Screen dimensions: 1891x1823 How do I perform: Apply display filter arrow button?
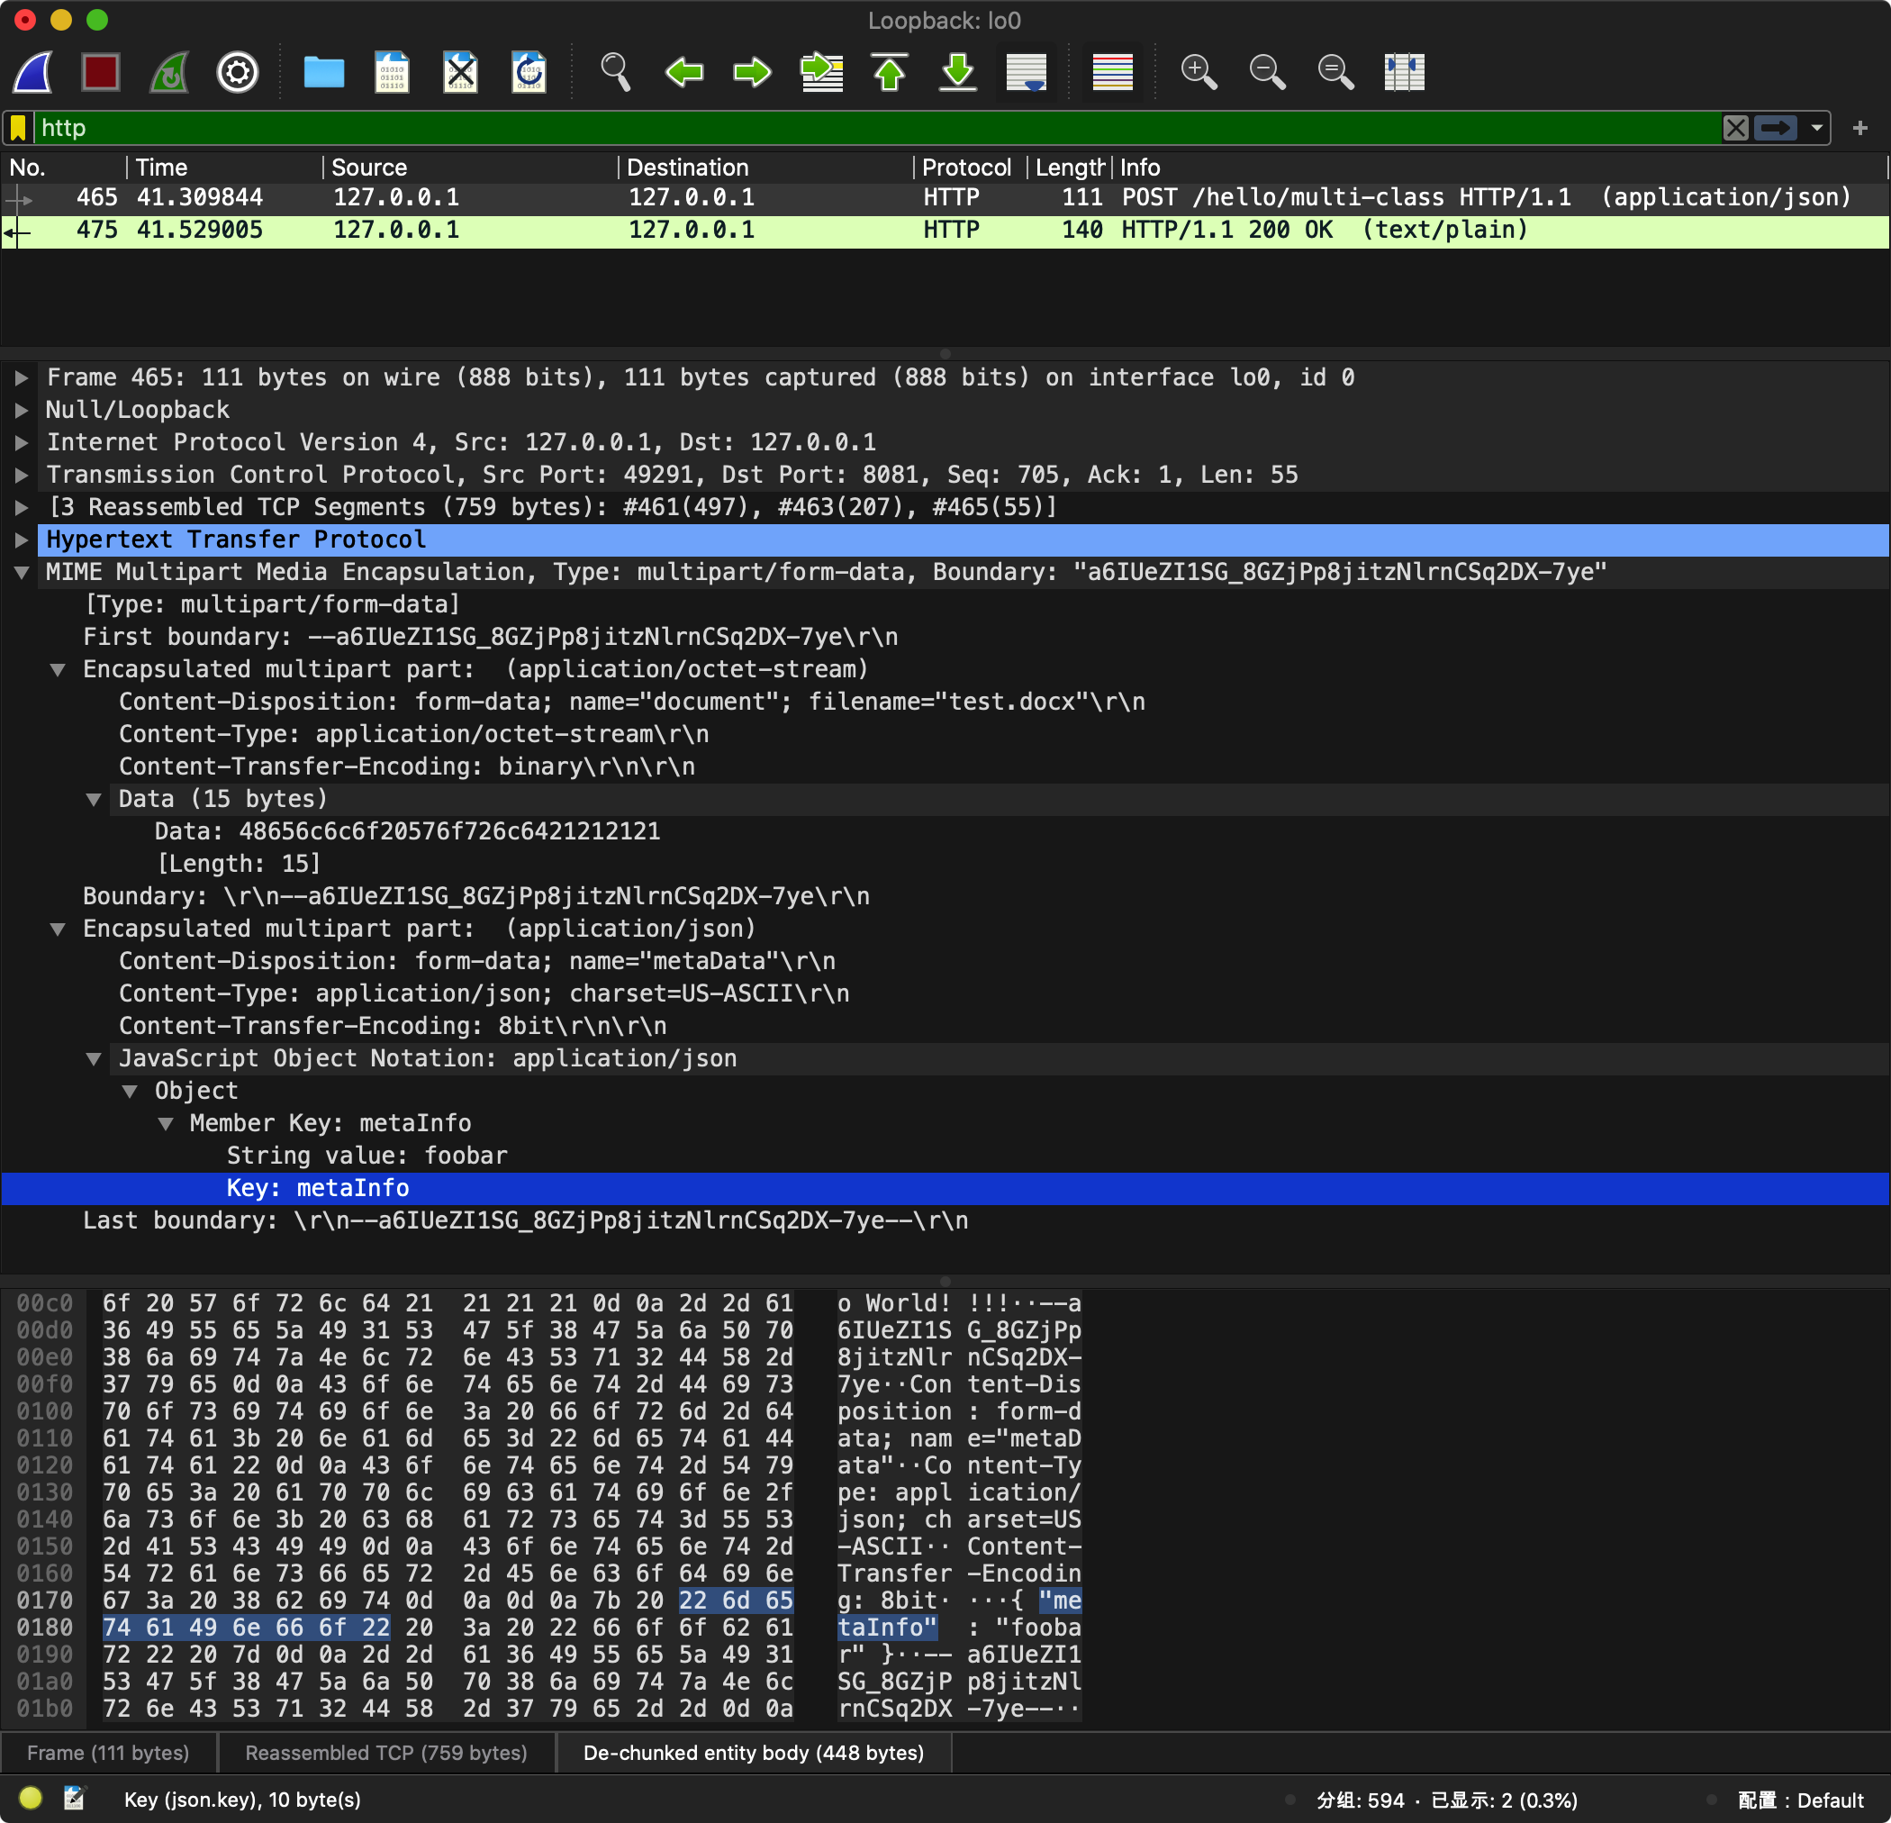click(x=1775, y=127)
